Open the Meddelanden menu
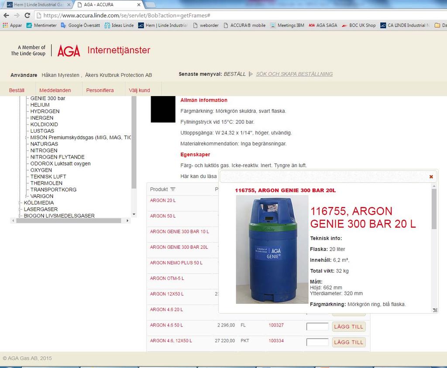Viewport: 447px width, 368px height. [x=55, y=90]
